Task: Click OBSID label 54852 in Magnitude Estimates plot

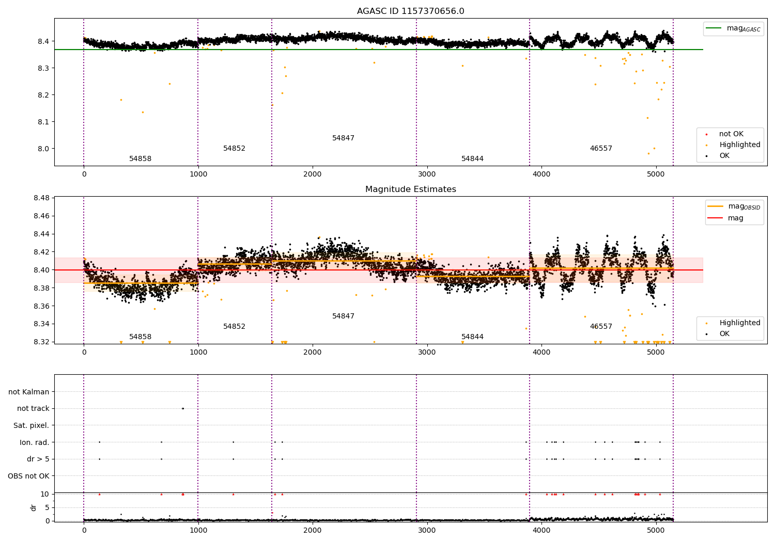Action: coord(234,327)
